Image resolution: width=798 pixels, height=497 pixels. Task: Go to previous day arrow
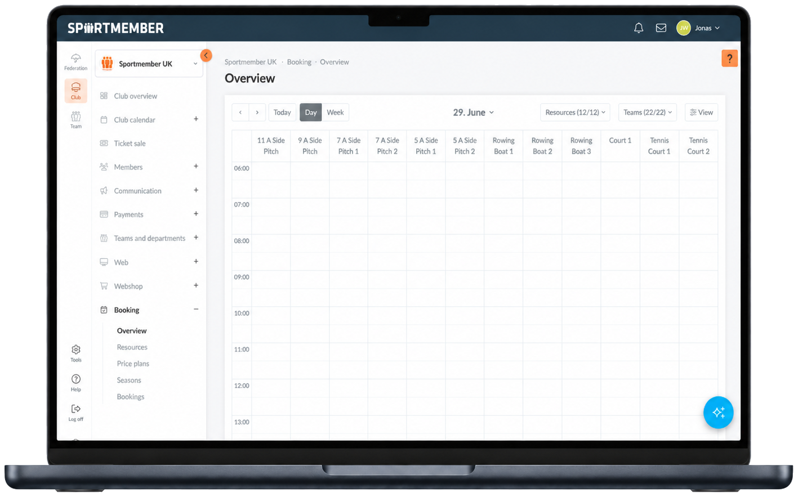pyautogui.click(x=240, y=112)
